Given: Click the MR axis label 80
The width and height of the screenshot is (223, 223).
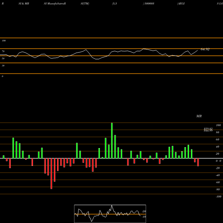Looking at the screenshot, I should click(x=218, y=132).
